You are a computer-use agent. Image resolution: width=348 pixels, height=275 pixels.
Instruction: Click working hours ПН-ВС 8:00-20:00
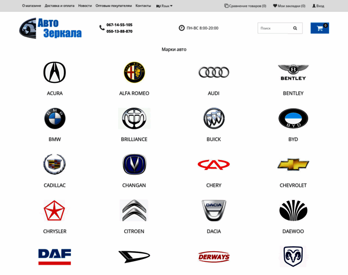coord(202,28)
